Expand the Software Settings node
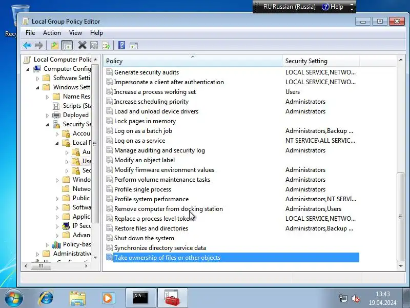Viewport: 410px width, 308px height. 37,79
